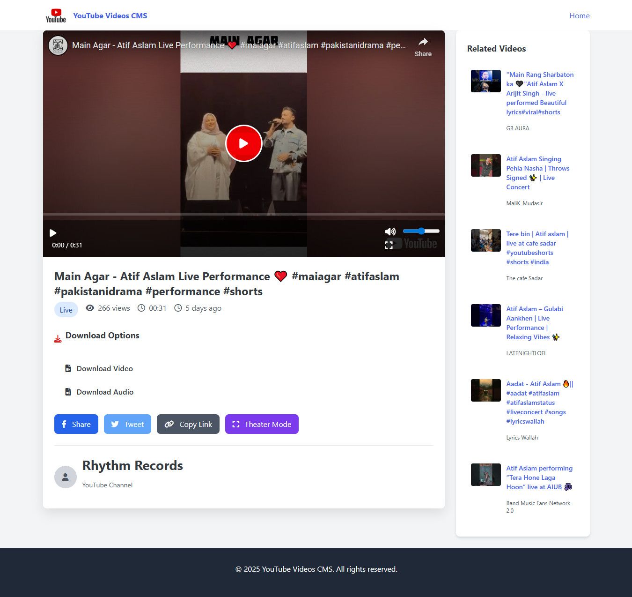Mute the video with the speaker icon
Viewport: 632px width, 597px height.
coord(390,231)
